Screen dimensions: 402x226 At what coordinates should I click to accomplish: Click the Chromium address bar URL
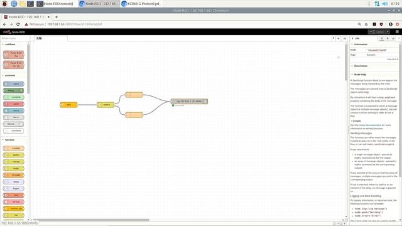tap(74, 24)
